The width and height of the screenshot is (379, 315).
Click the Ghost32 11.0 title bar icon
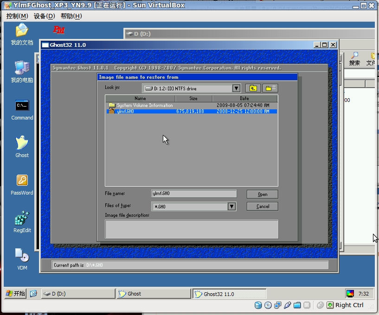tap(45, 45)
